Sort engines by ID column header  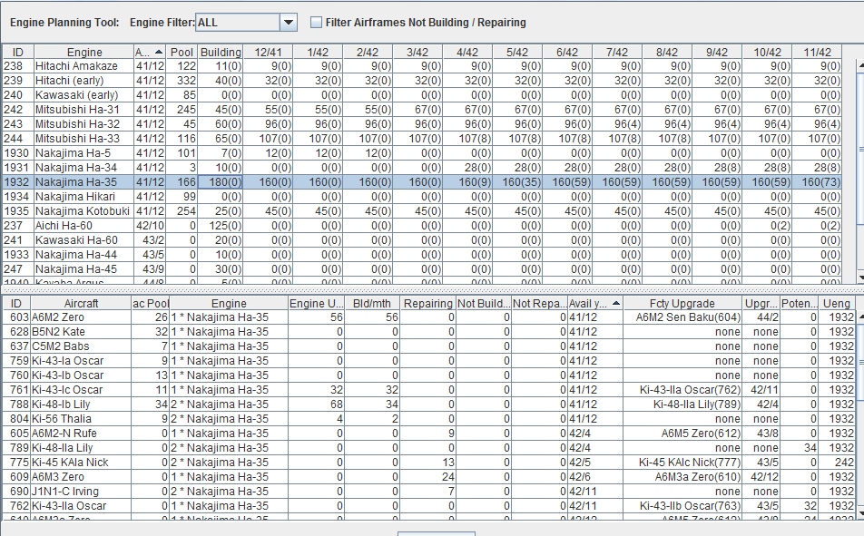pos(17,53)
